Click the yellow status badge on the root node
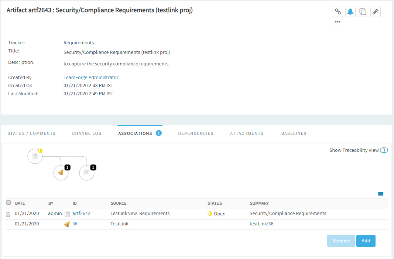The width and height of the screenshot is (394, 259). [x=40, y=151]
